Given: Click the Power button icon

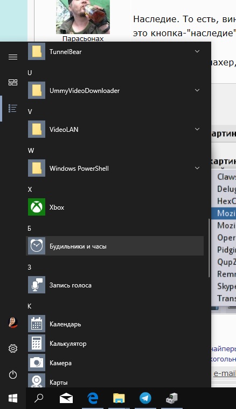Looking at the screenshot, I should point(13,374).
